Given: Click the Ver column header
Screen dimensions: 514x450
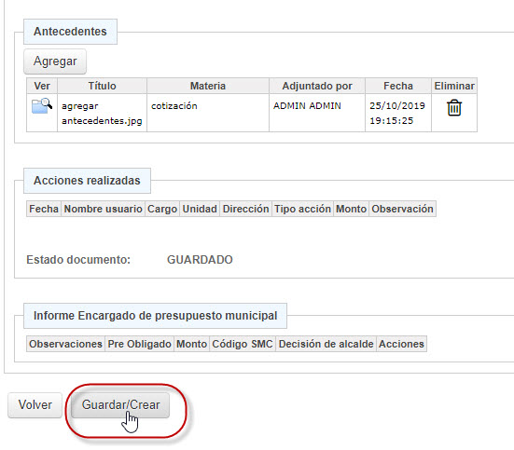Looking at the screenshot, I should click(42, 86).
